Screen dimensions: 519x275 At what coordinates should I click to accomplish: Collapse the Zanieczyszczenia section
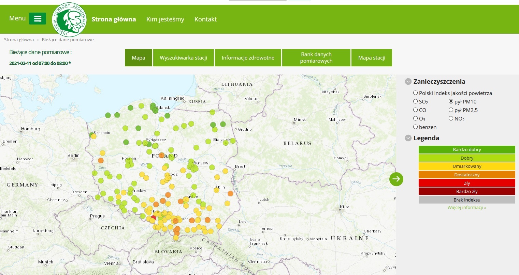pos(408,82)
